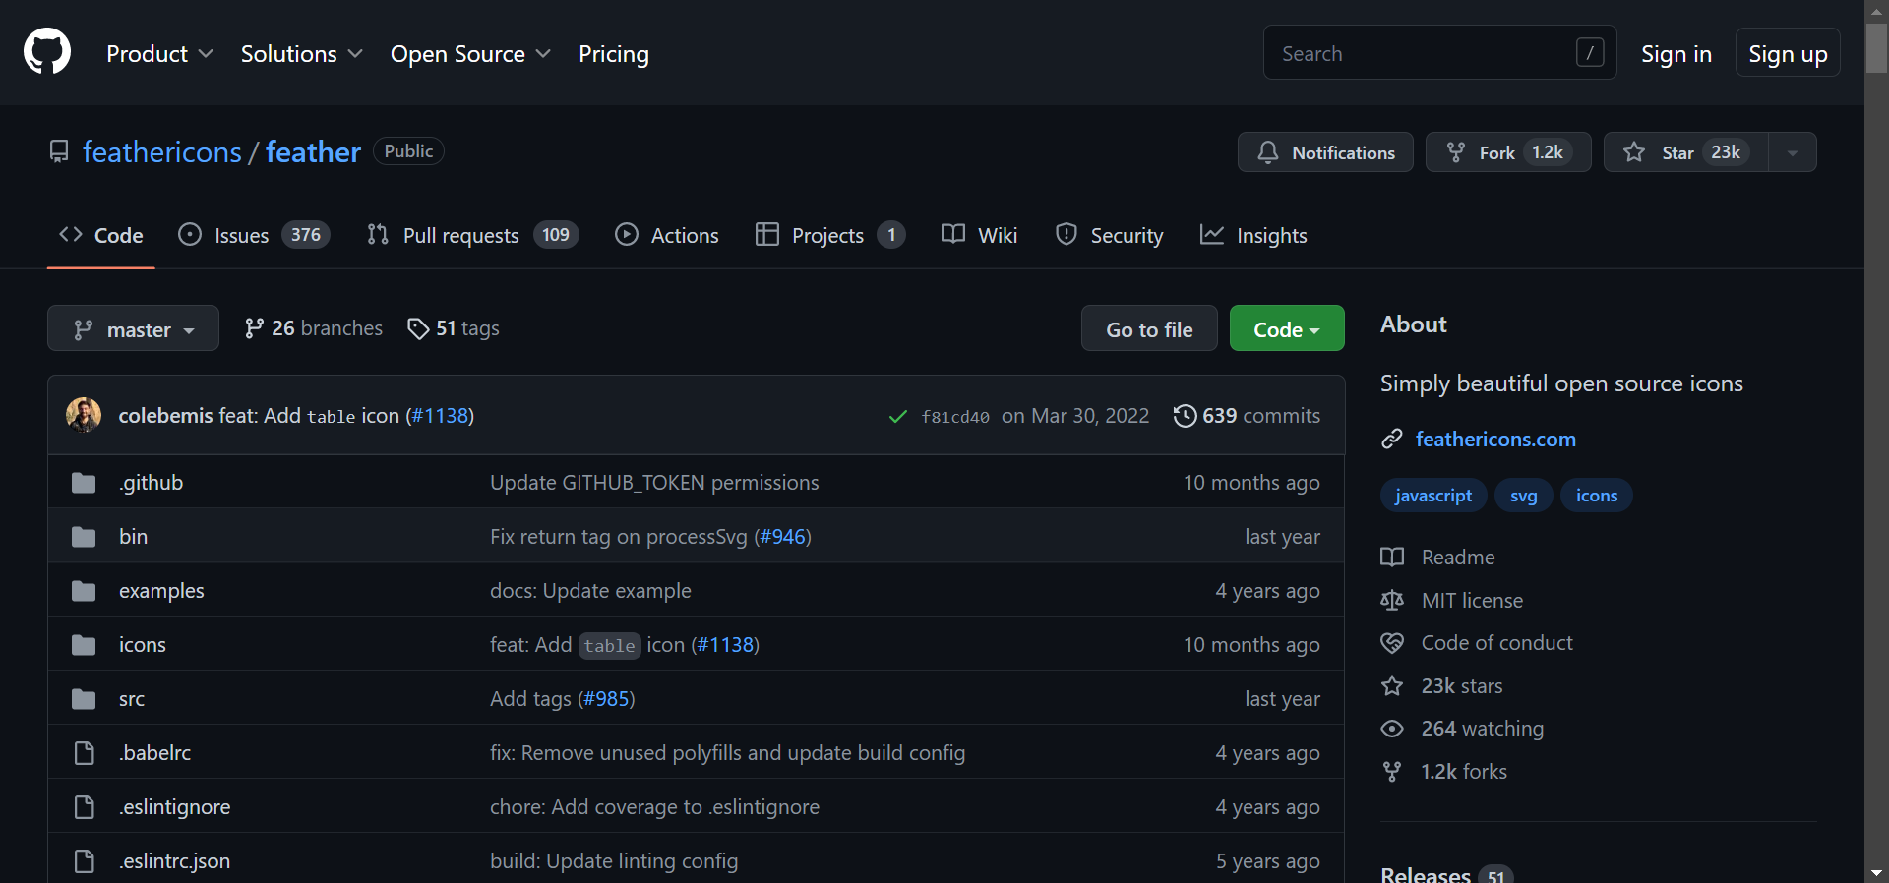1889x883 pixels.
Task: Select the svg topic tag
Action: tap(1523, 496)
